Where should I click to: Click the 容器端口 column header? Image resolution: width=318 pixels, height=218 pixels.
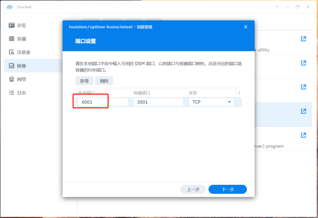[142, 93]
